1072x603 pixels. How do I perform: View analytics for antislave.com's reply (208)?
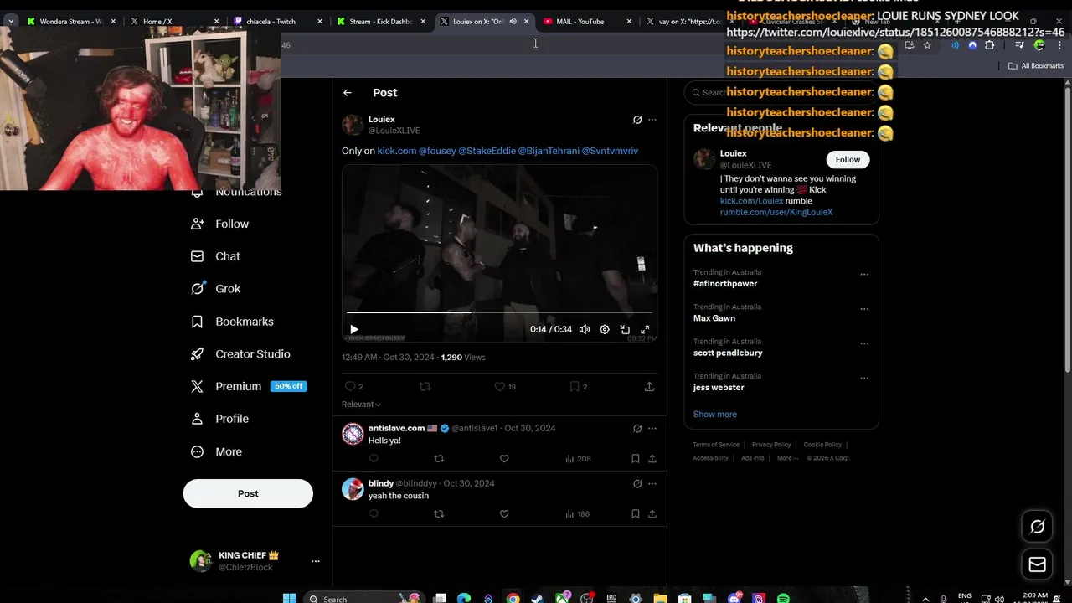pyautogui.click(x=578, y=459)
